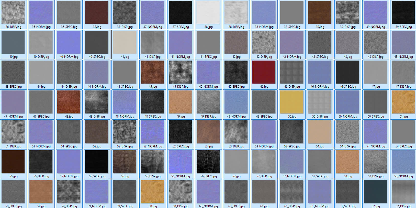
Task: Click the crocodile skin 56.jpg texture
Action: coord(125,162)
